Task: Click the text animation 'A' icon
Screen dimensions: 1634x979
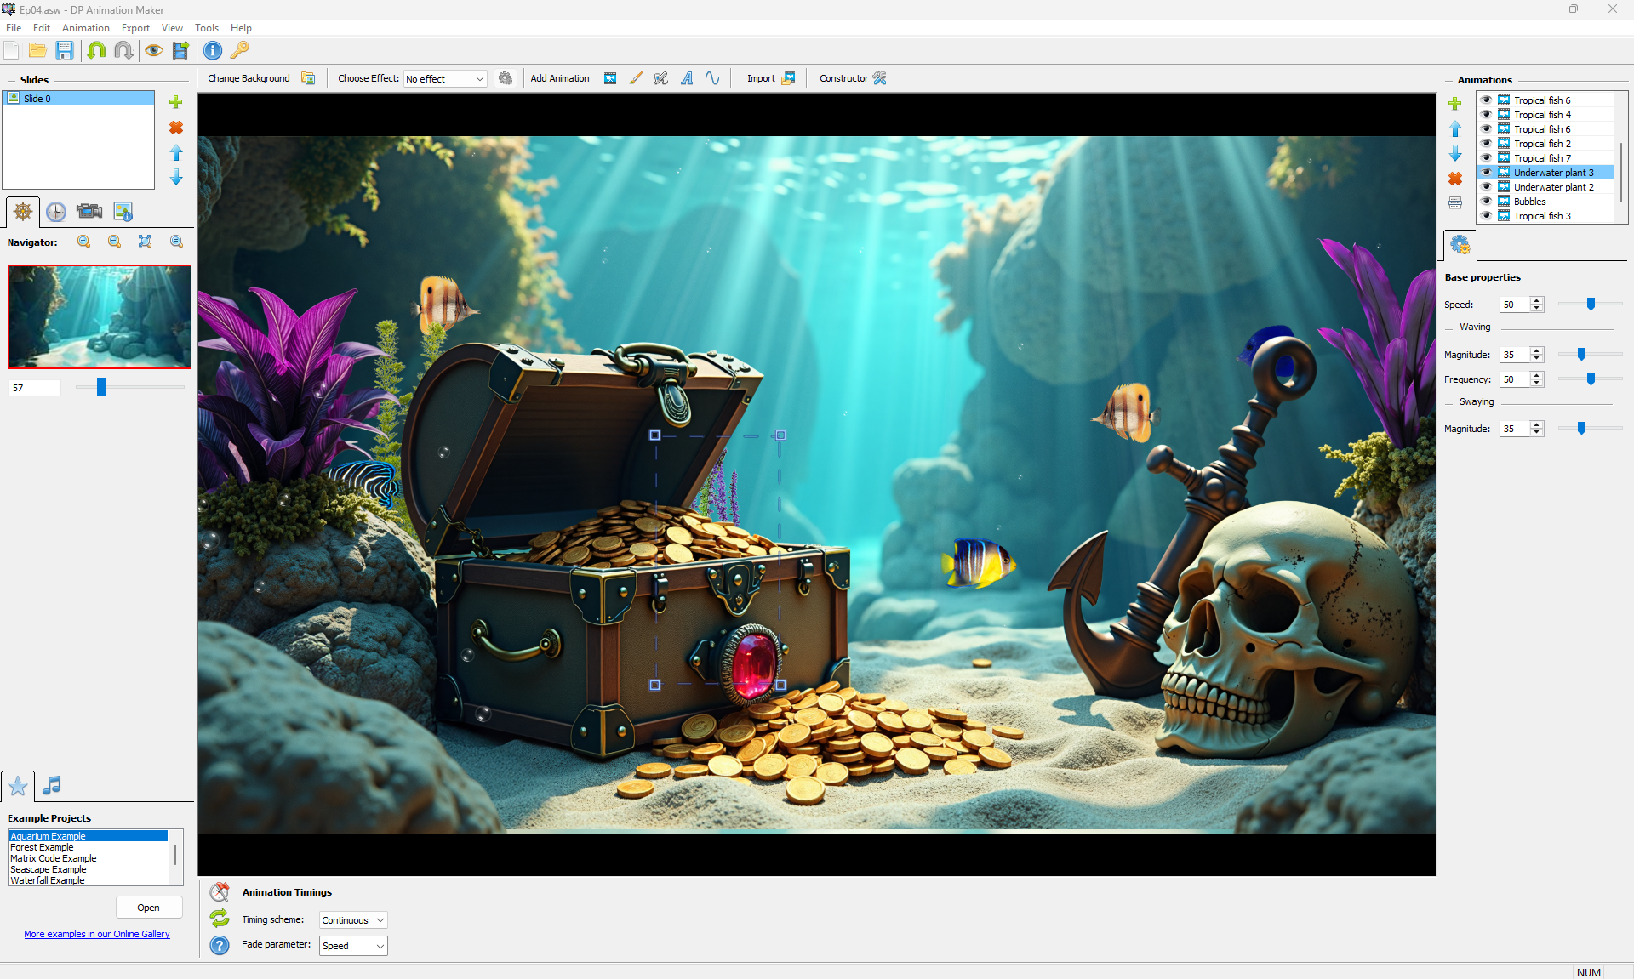Action: pos(687,78)
